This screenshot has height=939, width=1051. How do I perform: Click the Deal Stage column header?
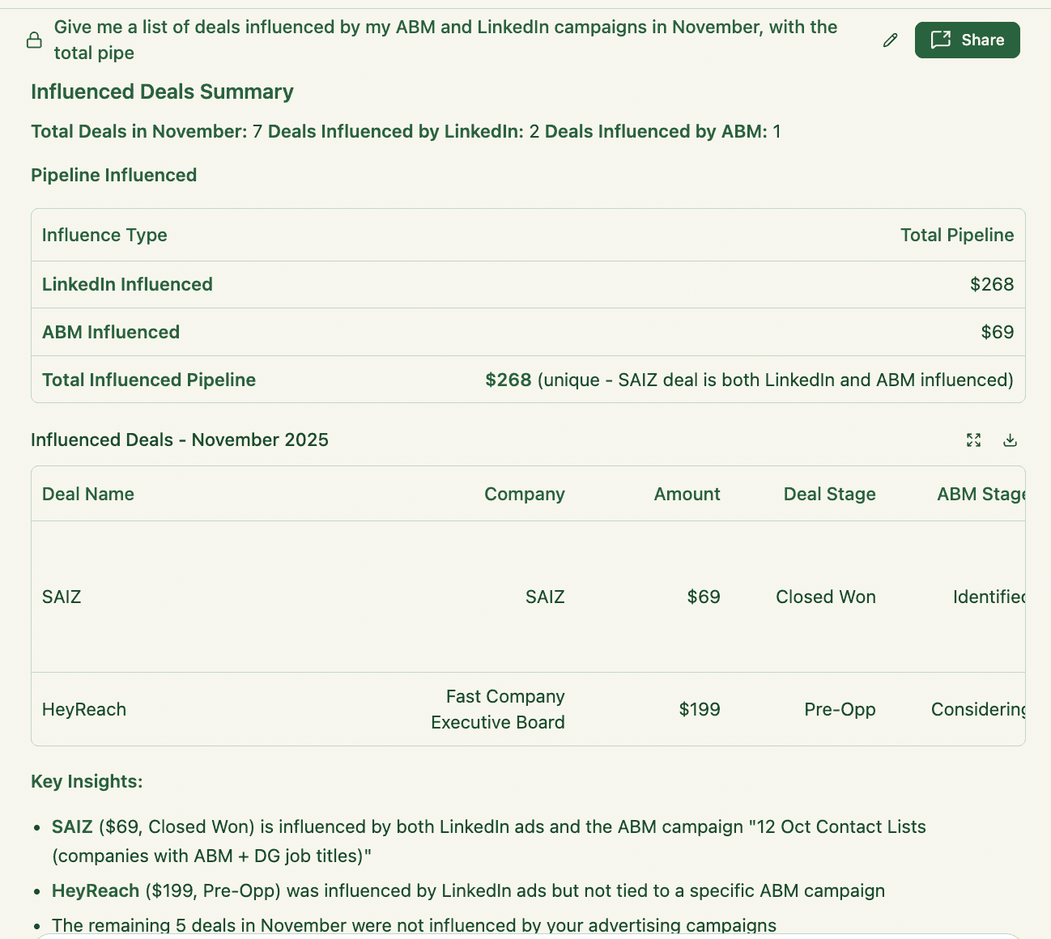click(x=829, y=494)
